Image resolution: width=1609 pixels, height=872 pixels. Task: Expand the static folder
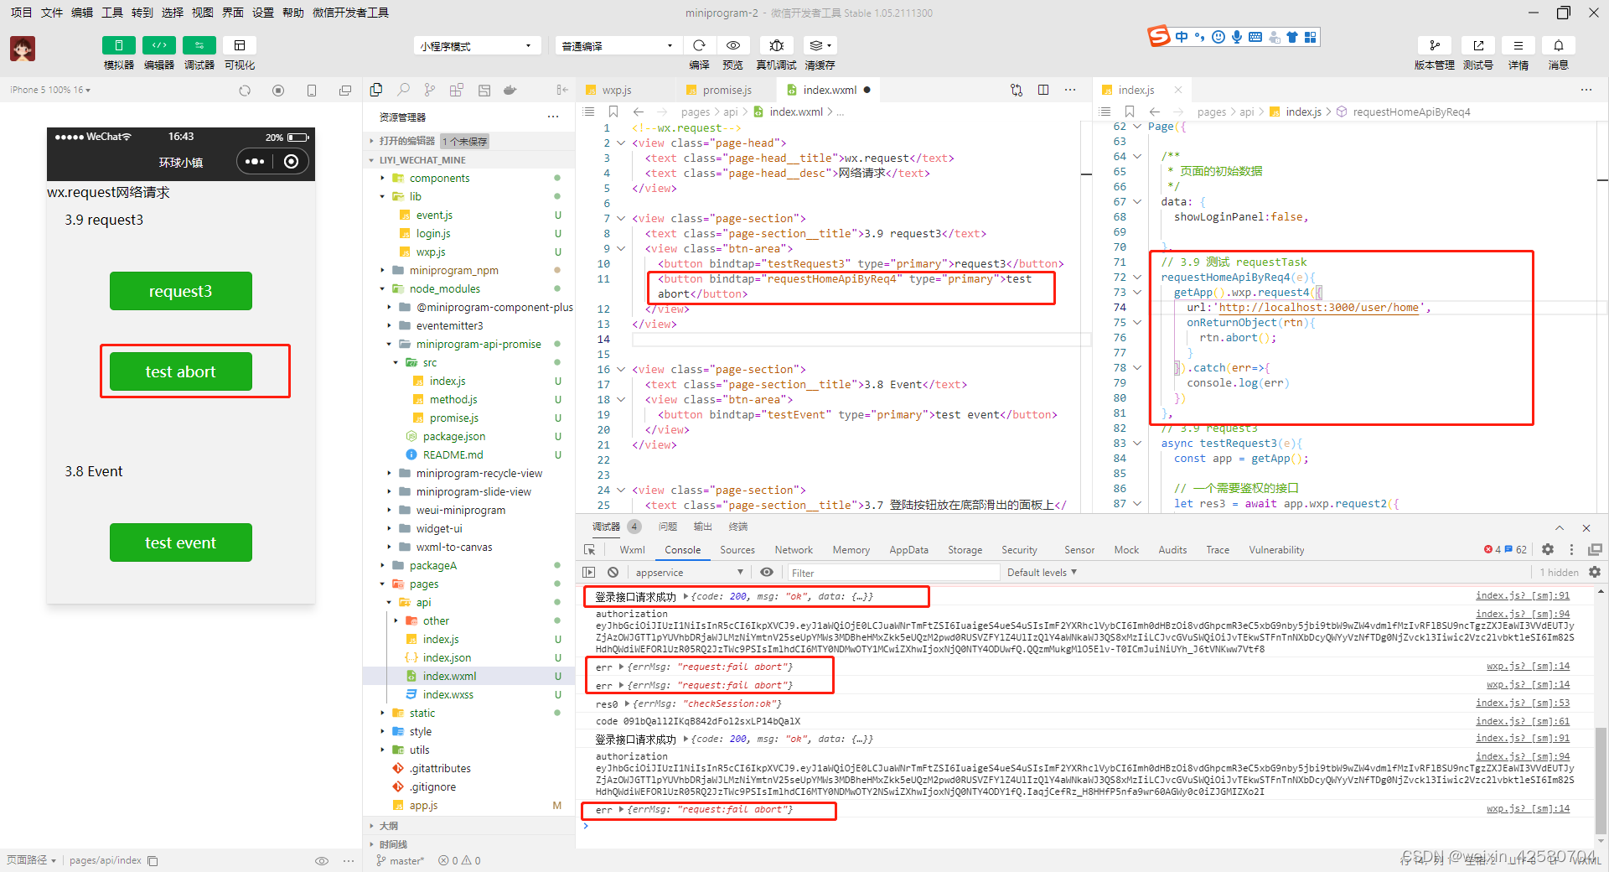coord(382,714)
